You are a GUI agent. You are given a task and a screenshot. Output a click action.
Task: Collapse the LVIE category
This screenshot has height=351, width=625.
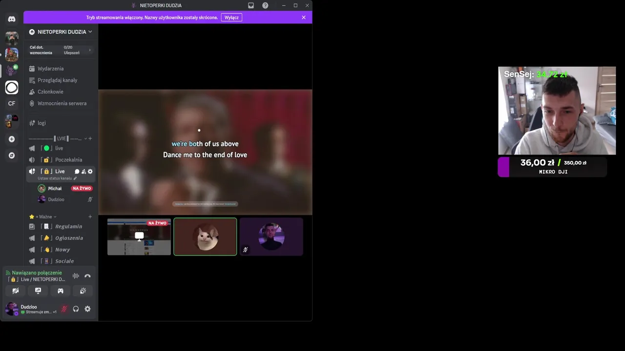[x=58, y=139]
